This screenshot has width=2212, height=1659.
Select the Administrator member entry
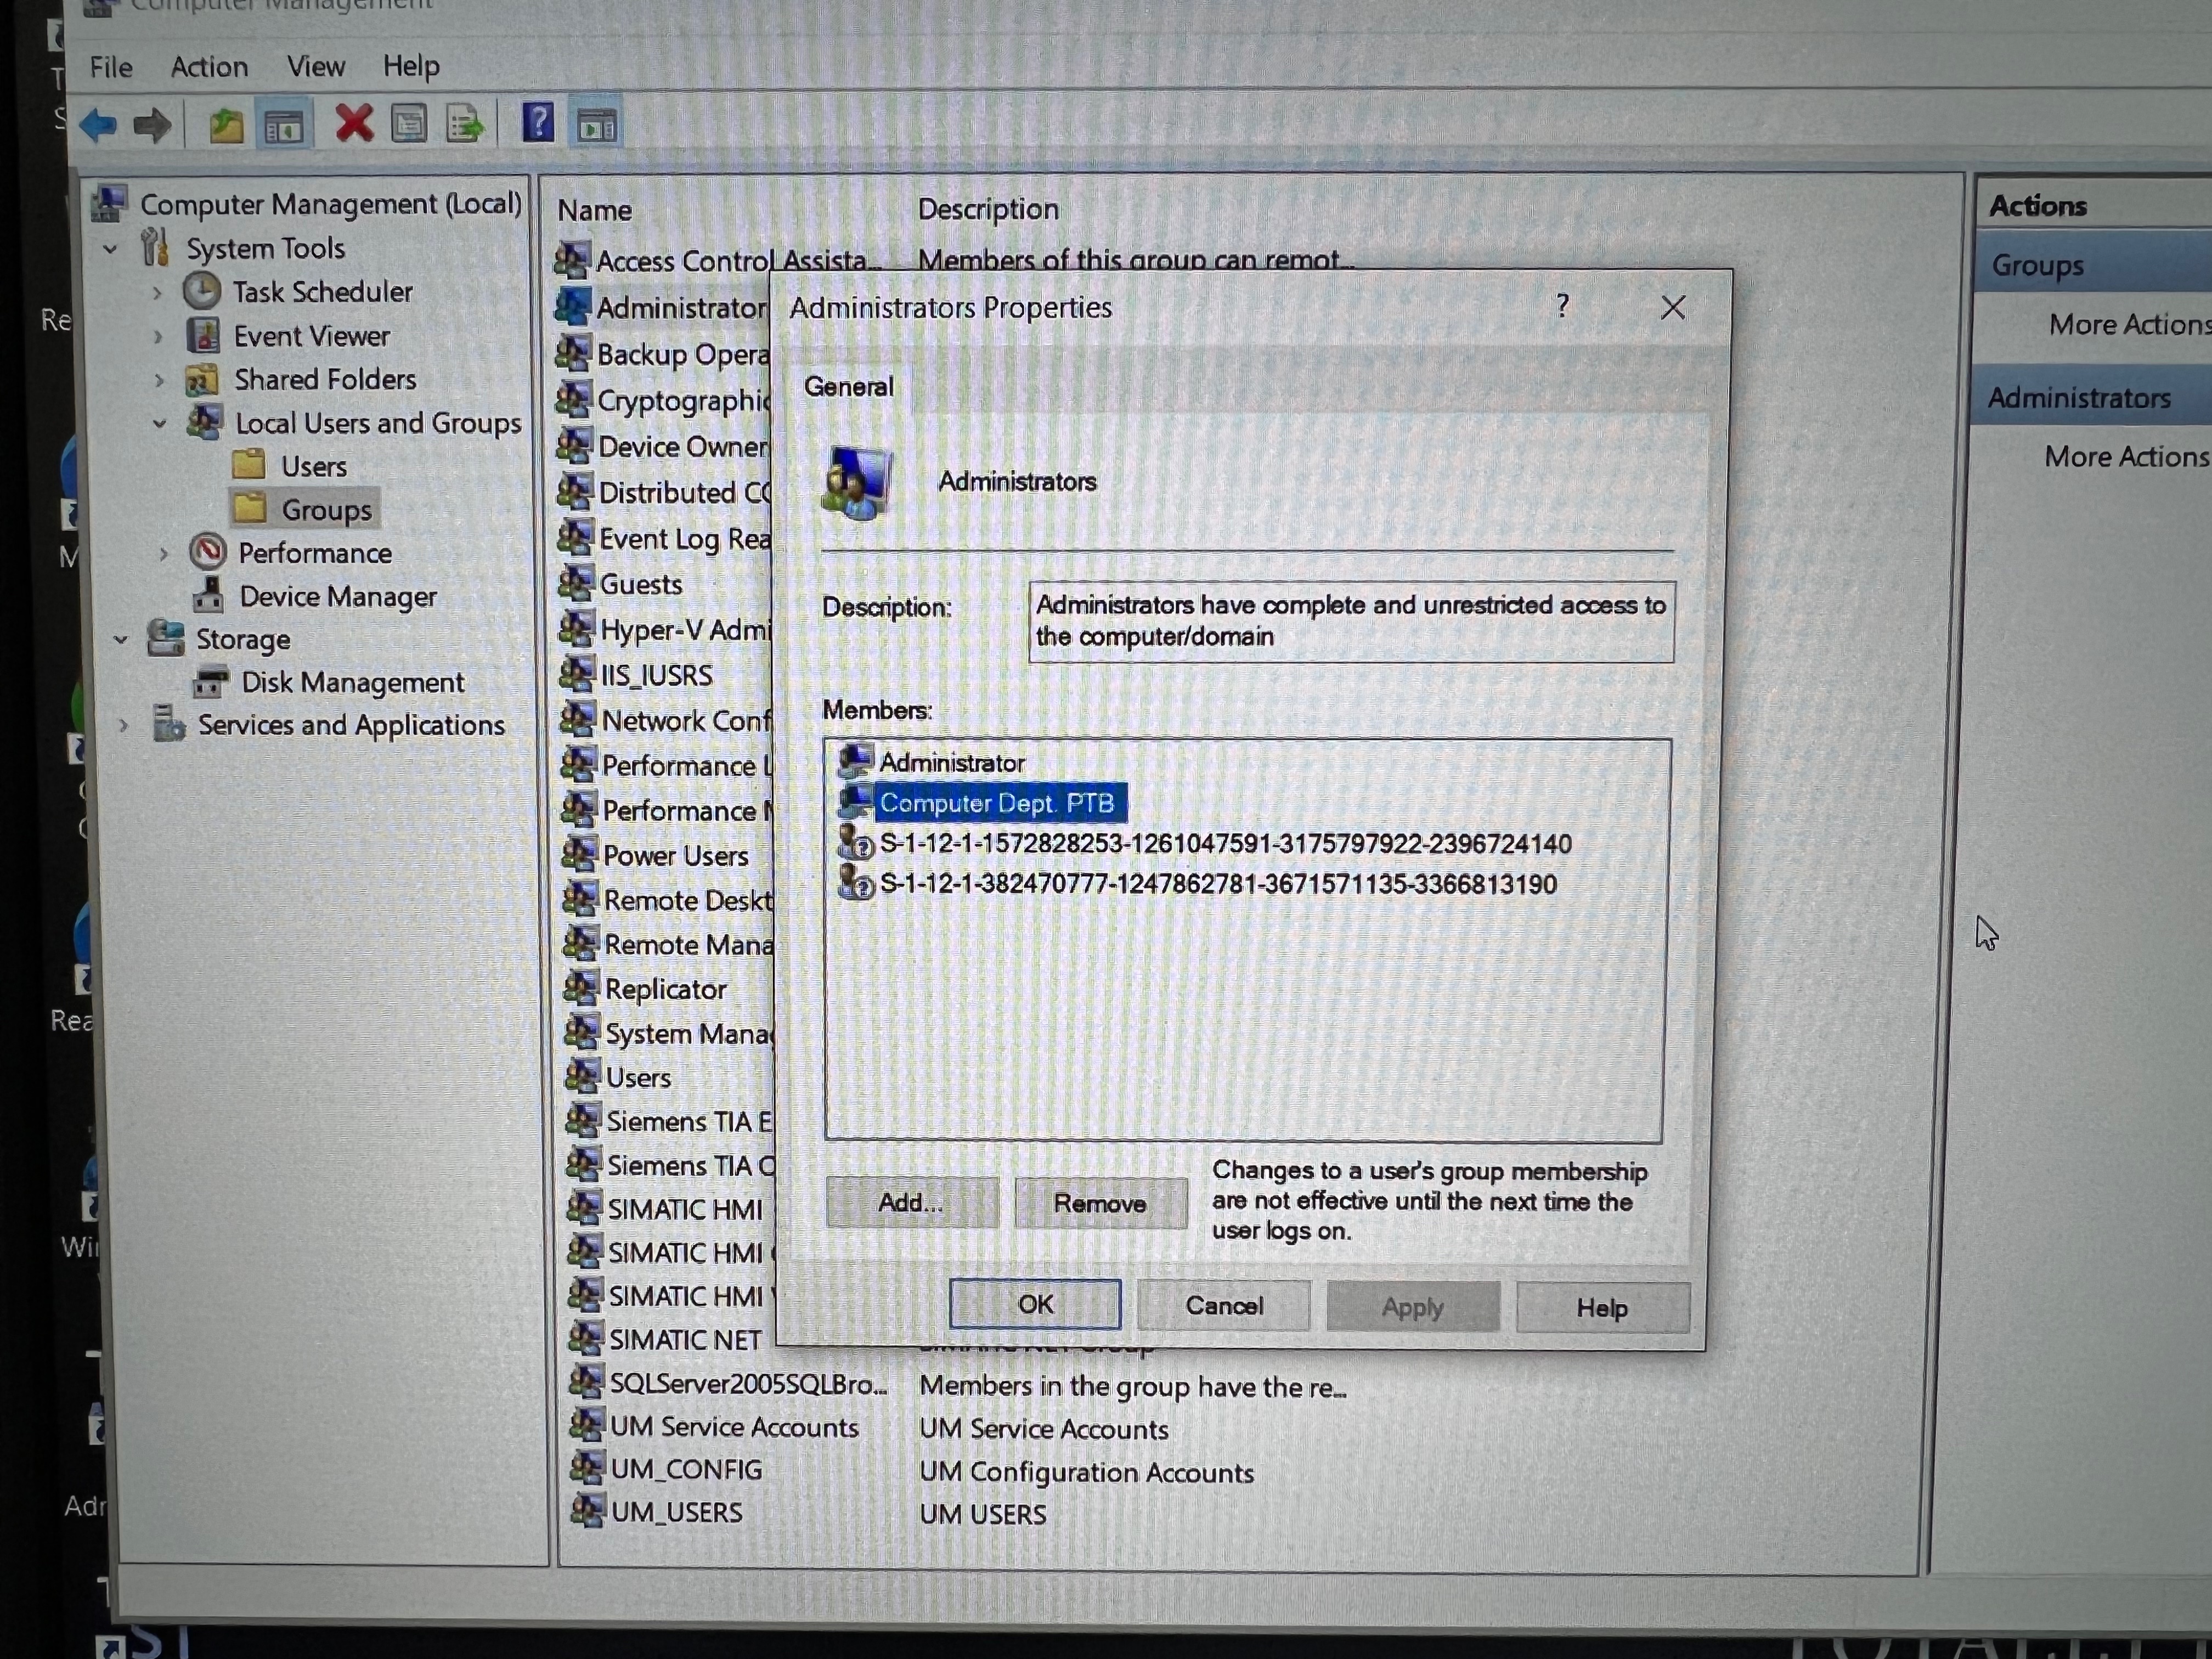[x=951, y=763]
